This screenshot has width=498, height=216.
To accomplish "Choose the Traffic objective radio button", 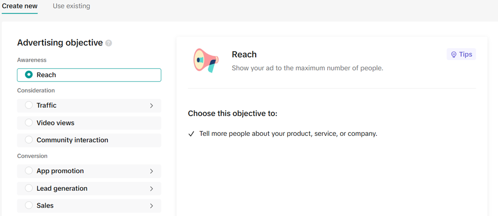I will coord(29,106).
